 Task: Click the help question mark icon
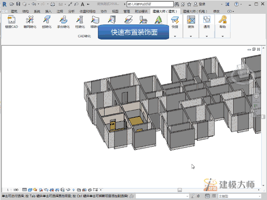click(236, 4)
